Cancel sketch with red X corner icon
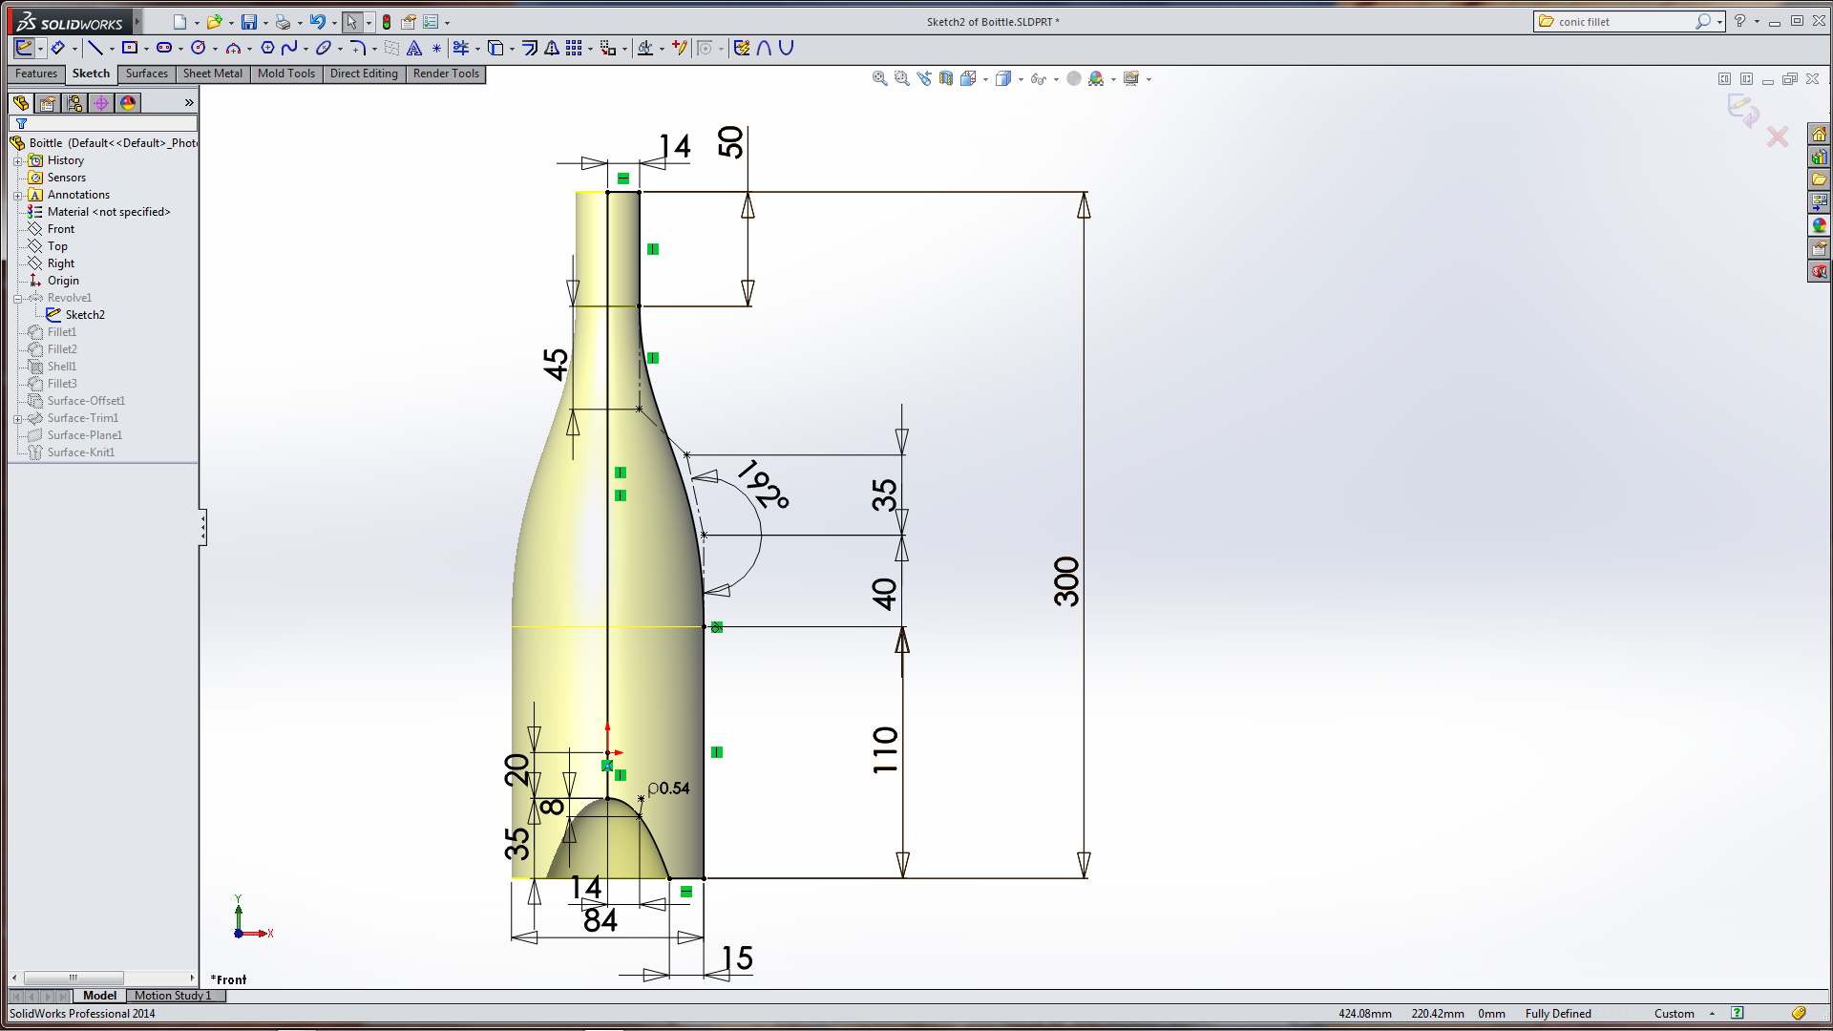The height and width of the screenshot is (1031, 1833). coord(1777,137)
